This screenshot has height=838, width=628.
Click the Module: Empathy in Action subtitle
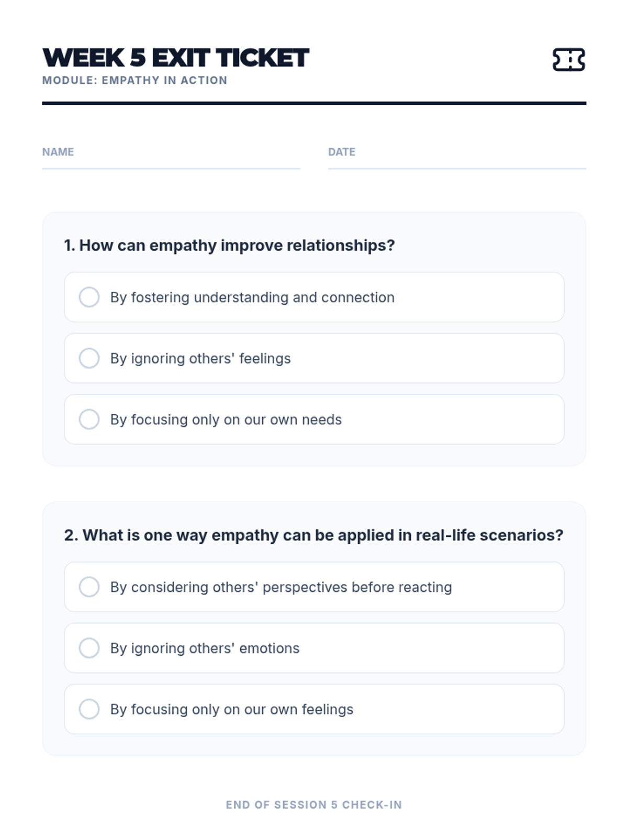(134, 80)
